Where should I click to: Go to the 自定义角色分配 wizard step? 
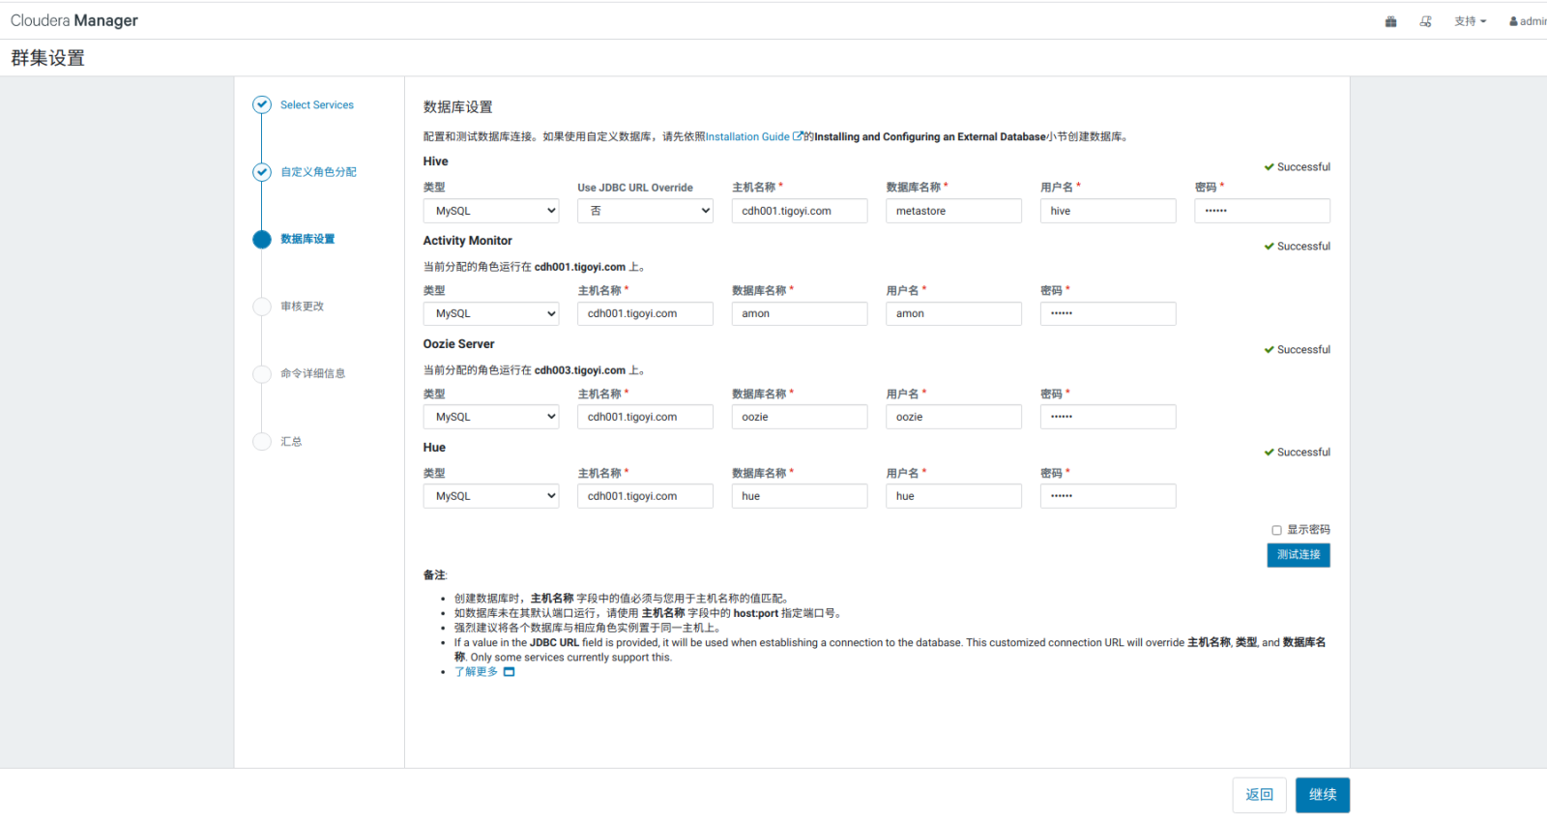318,172
